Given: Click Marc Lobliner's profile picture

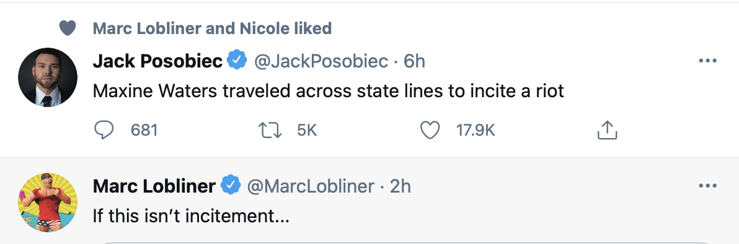Looking at the screenshot, I should [x=48, y=203].
